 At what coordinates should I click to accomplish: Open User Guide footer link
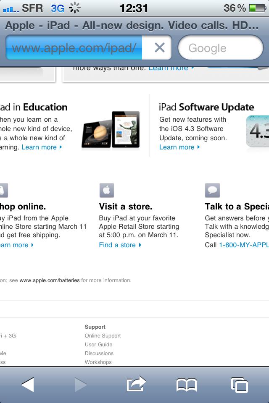(x=98, y=345)
